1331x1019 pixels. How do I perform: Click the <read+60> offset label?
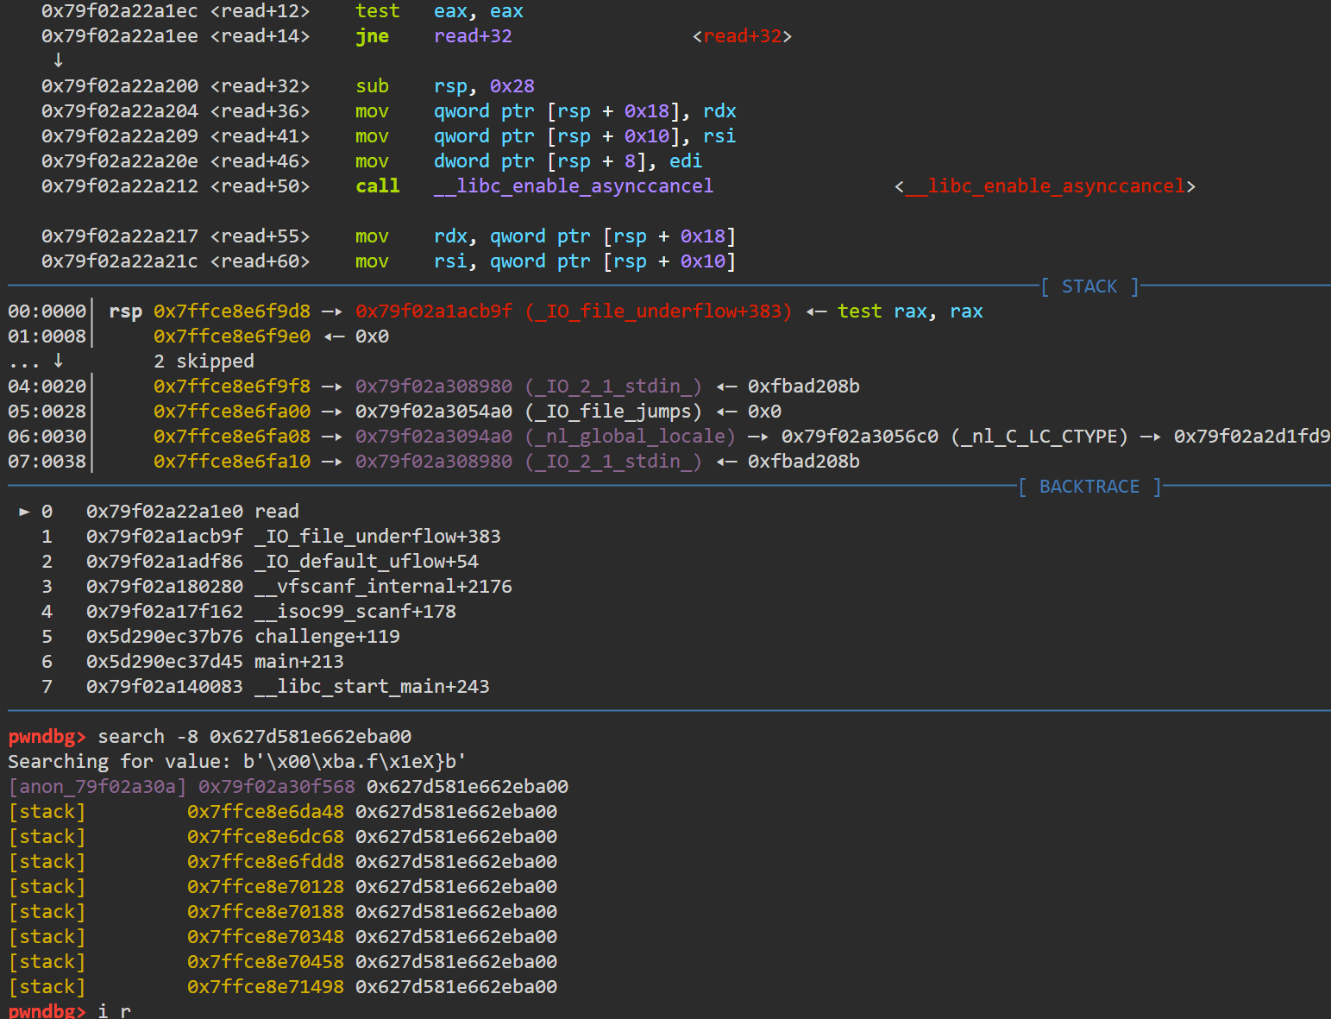(260, 261)
